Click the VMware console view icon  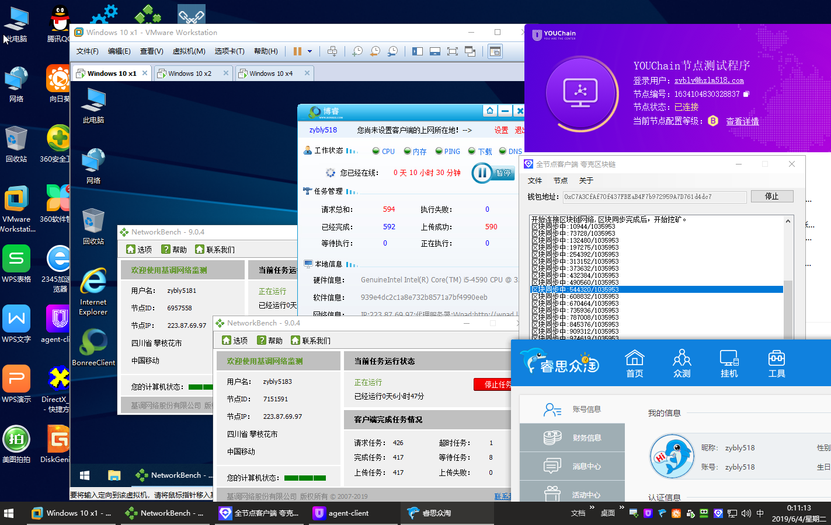tap(495, 51)
